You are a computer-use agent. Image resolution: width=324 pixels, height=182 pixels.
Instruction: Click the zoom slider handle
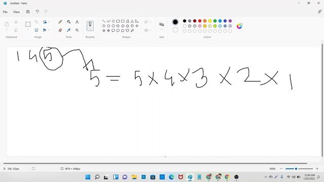click(296, 169)
